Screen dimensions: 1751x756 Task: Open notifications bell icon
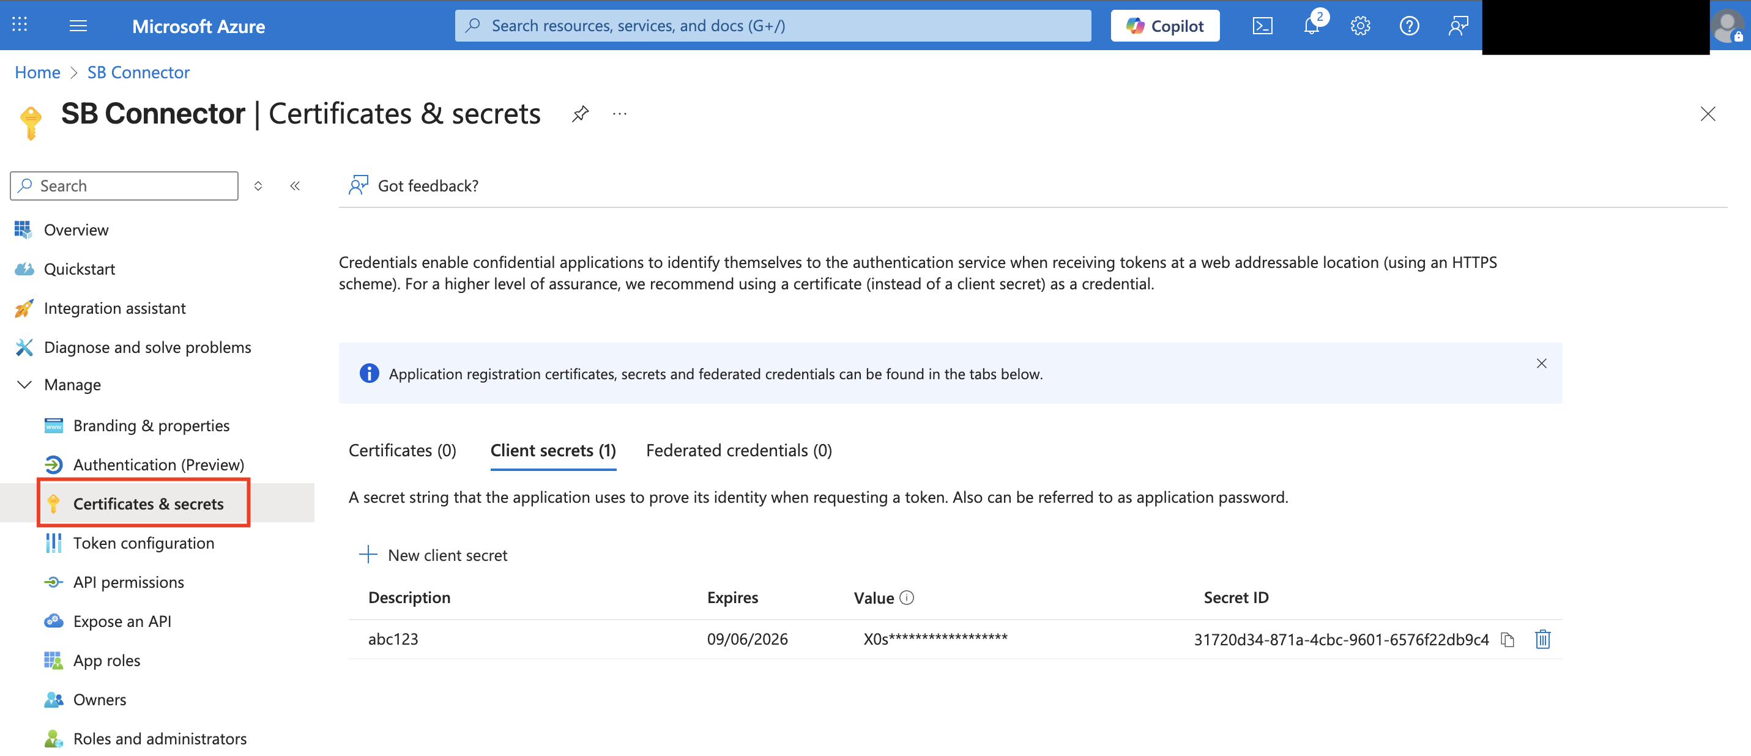(1311, 26)
